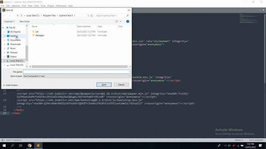
Task: Select Program Files in address path
Action: (49, 16)
